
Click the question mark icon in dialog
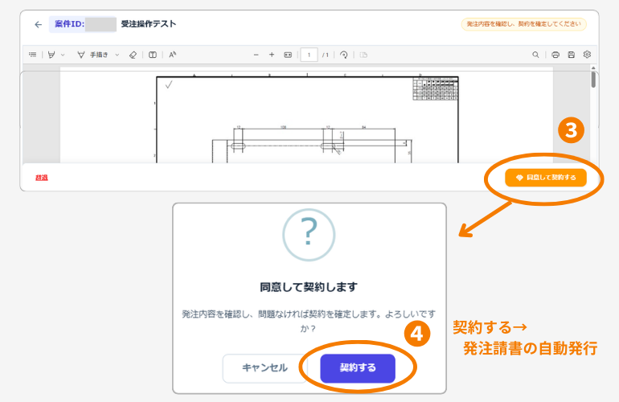(309, 235)
